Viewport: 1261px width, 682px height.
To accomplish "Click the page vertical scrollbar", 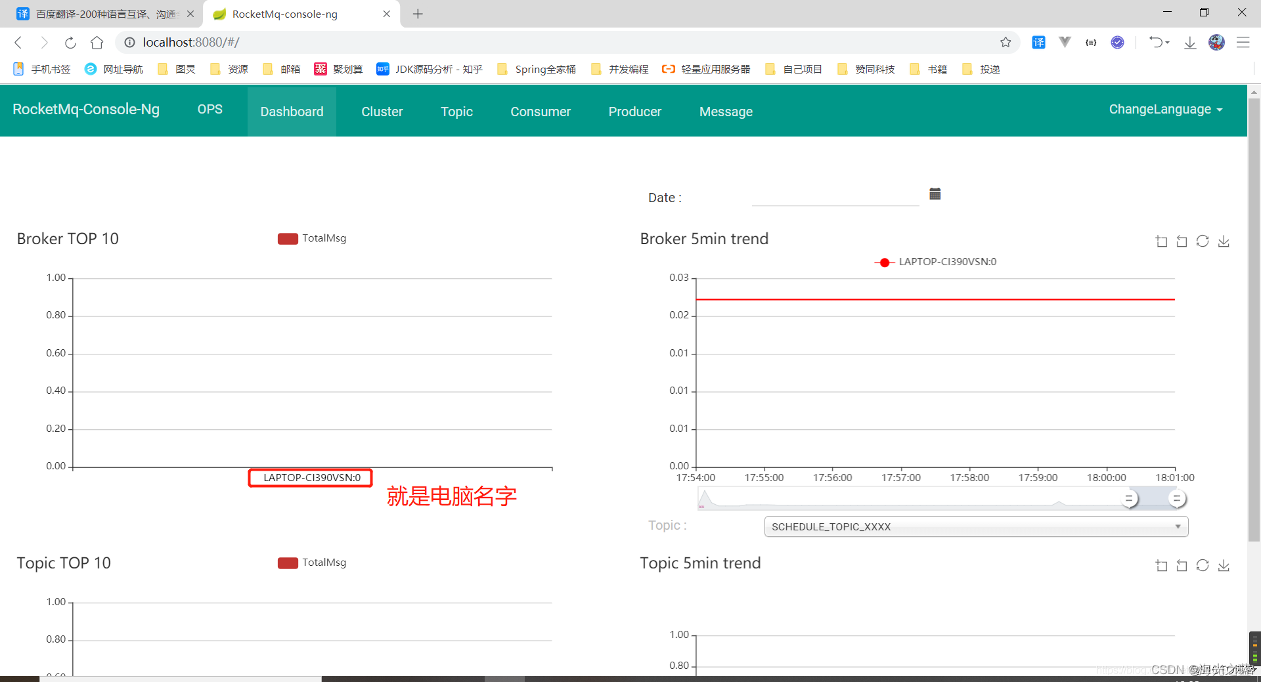I will click(1254, 319).
